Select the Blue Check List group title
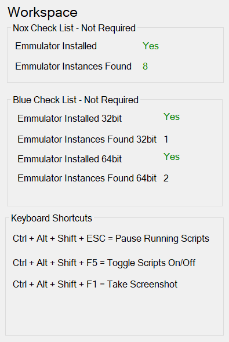The height and width of the screenshot is (342, 229). (x=76, y=100)
